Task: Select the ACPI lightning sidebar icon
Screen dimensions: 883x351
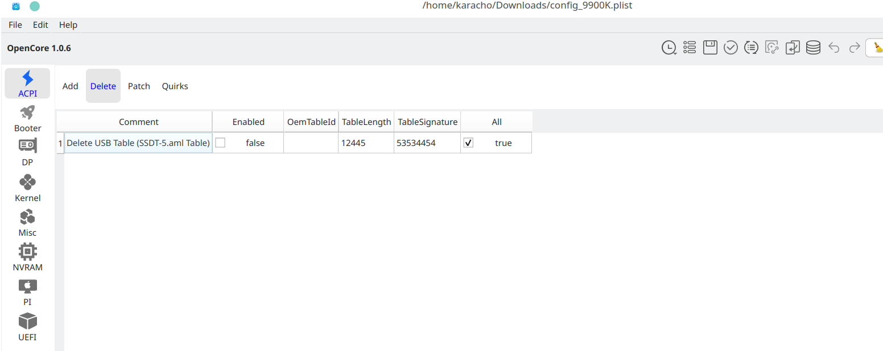Action: pos(27,83)
